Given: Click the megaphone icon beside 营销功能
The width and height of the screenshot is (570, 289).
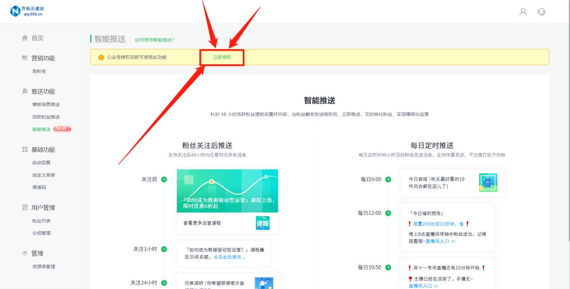Looking at the screenshot, I should coord(25,58).
